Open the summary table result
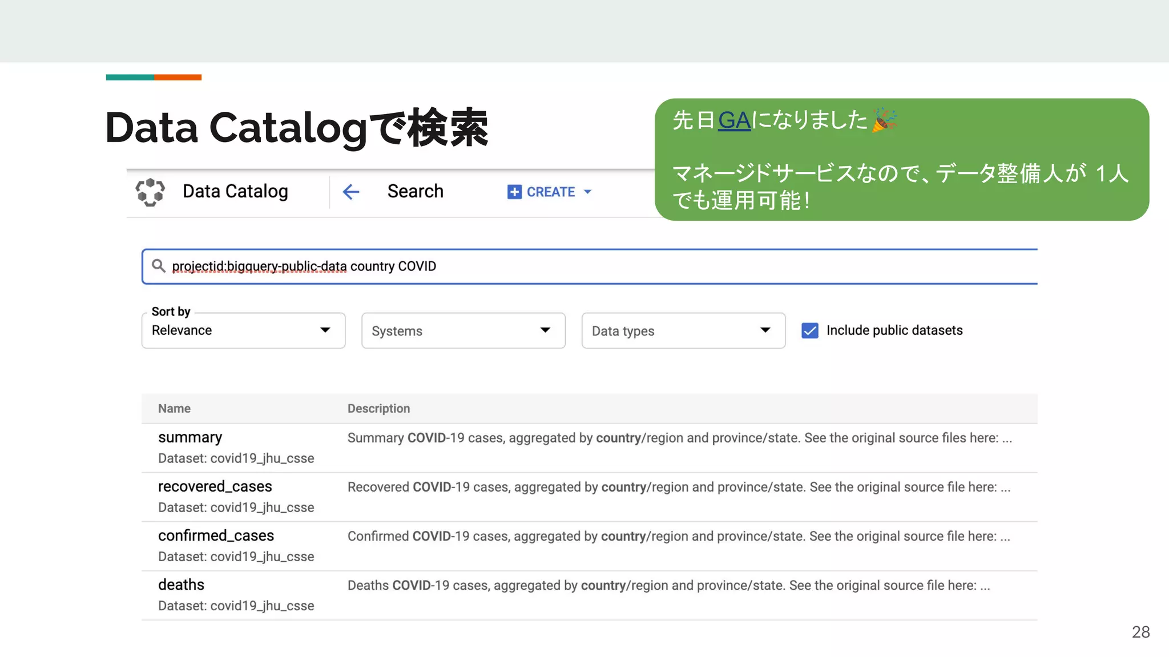1169x657 pixels. pyautogui.click(x=190, y=437)
